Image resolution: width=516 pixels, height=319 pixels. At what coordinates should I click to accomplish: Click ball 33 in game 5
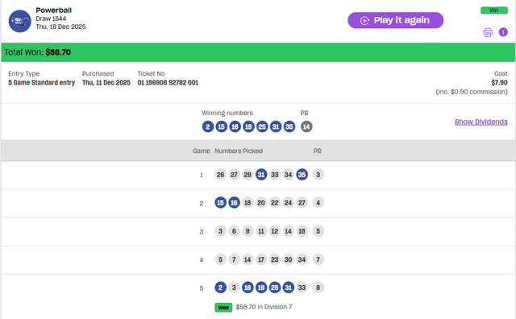pyautogui.click(x=302, y=288)
